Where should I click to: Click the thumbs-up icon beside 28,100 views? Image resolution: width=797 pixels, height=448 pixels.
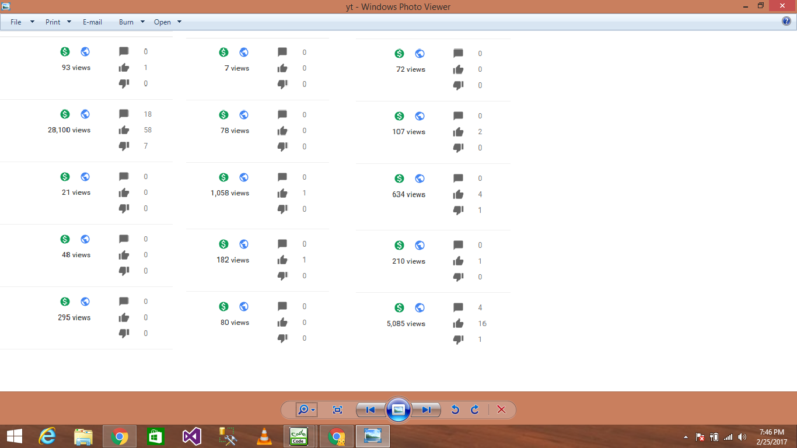124,130
